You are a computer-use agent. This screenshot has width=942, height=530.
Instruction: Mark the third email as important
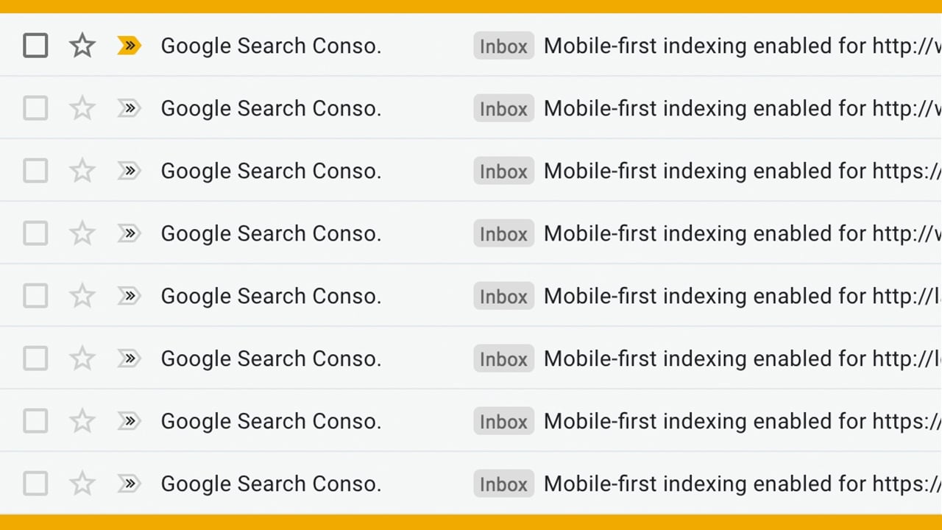(x=129, y=171)
